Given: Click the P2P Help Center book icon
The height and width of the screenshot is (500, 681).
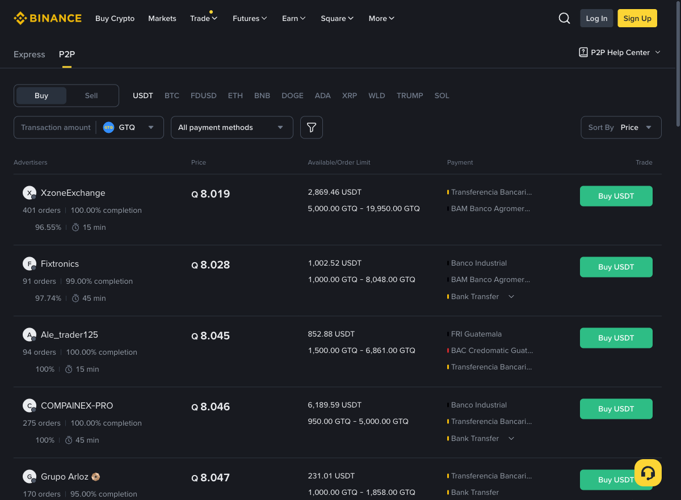Looking at the screenshot, I should (583, 52).
